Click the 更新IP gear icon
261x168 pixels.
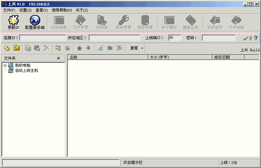click(13, 22)
